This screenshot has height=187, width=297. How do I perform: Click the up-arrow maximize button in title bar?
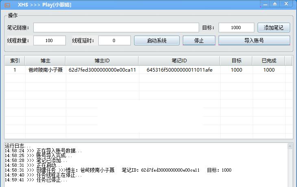[x=275, y=4]
